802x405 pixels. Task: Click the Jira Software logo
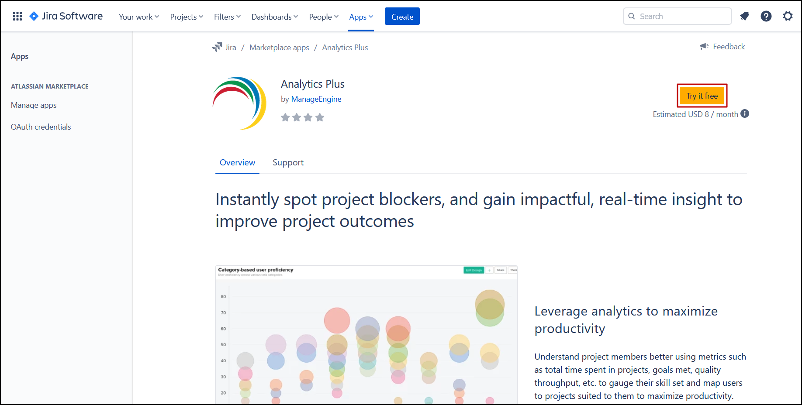tap(66, 17)
